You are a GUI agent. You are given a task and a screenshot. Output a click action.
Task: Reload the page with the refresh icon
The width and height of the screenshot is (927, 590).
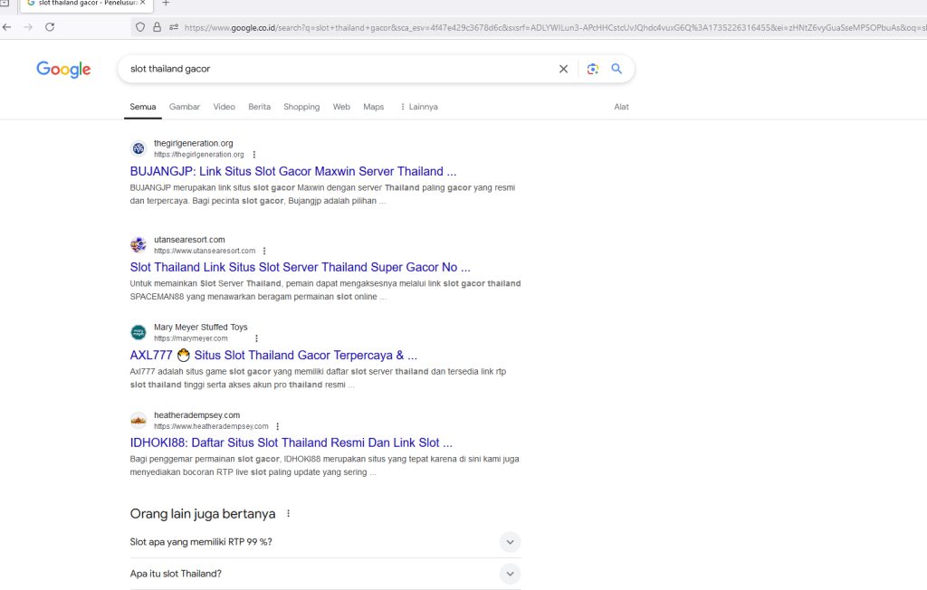[x=50, y=27]
